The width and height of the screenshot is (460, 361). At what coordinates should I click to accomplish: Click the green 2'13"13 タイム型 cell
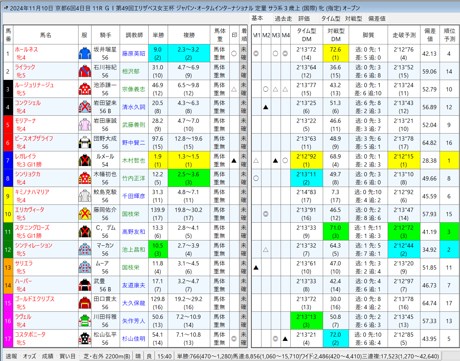[x=307, y=321]
